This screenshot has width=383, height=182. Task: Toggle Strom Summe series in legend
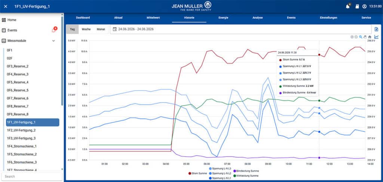pos(198,173)
